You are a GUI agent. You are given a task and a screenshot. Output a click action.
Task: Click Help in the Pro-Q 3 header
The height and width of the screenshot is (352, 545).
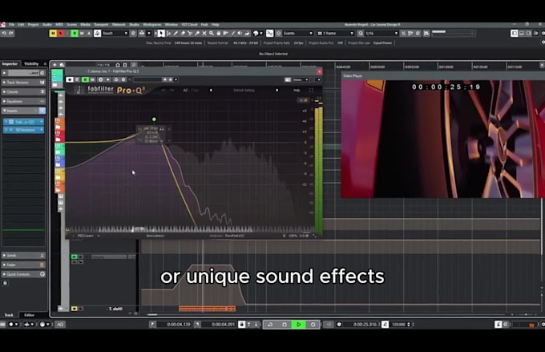[297, 90]
